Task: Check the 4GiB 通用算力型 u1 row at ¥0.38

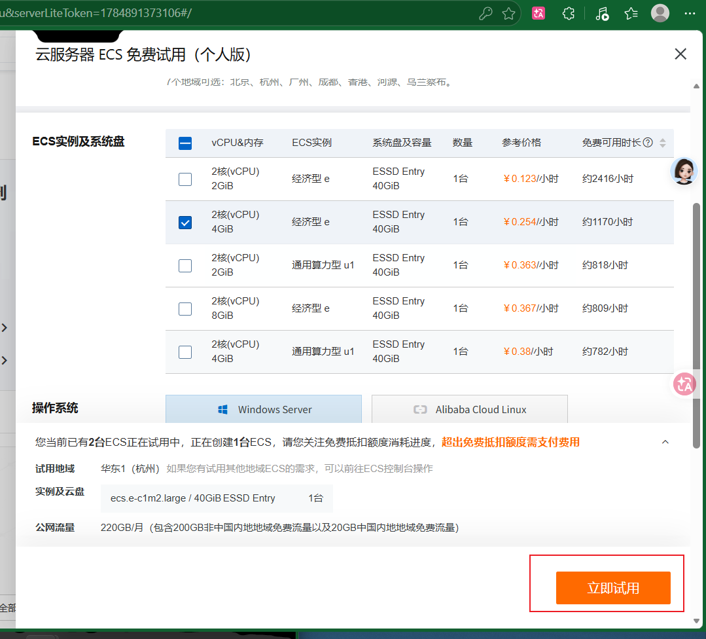Action: 185,352
